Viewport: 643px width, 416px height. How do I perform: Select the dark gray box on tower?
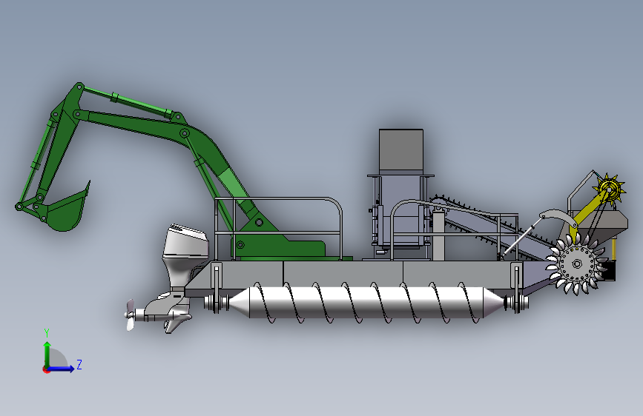tap(401, 150)
